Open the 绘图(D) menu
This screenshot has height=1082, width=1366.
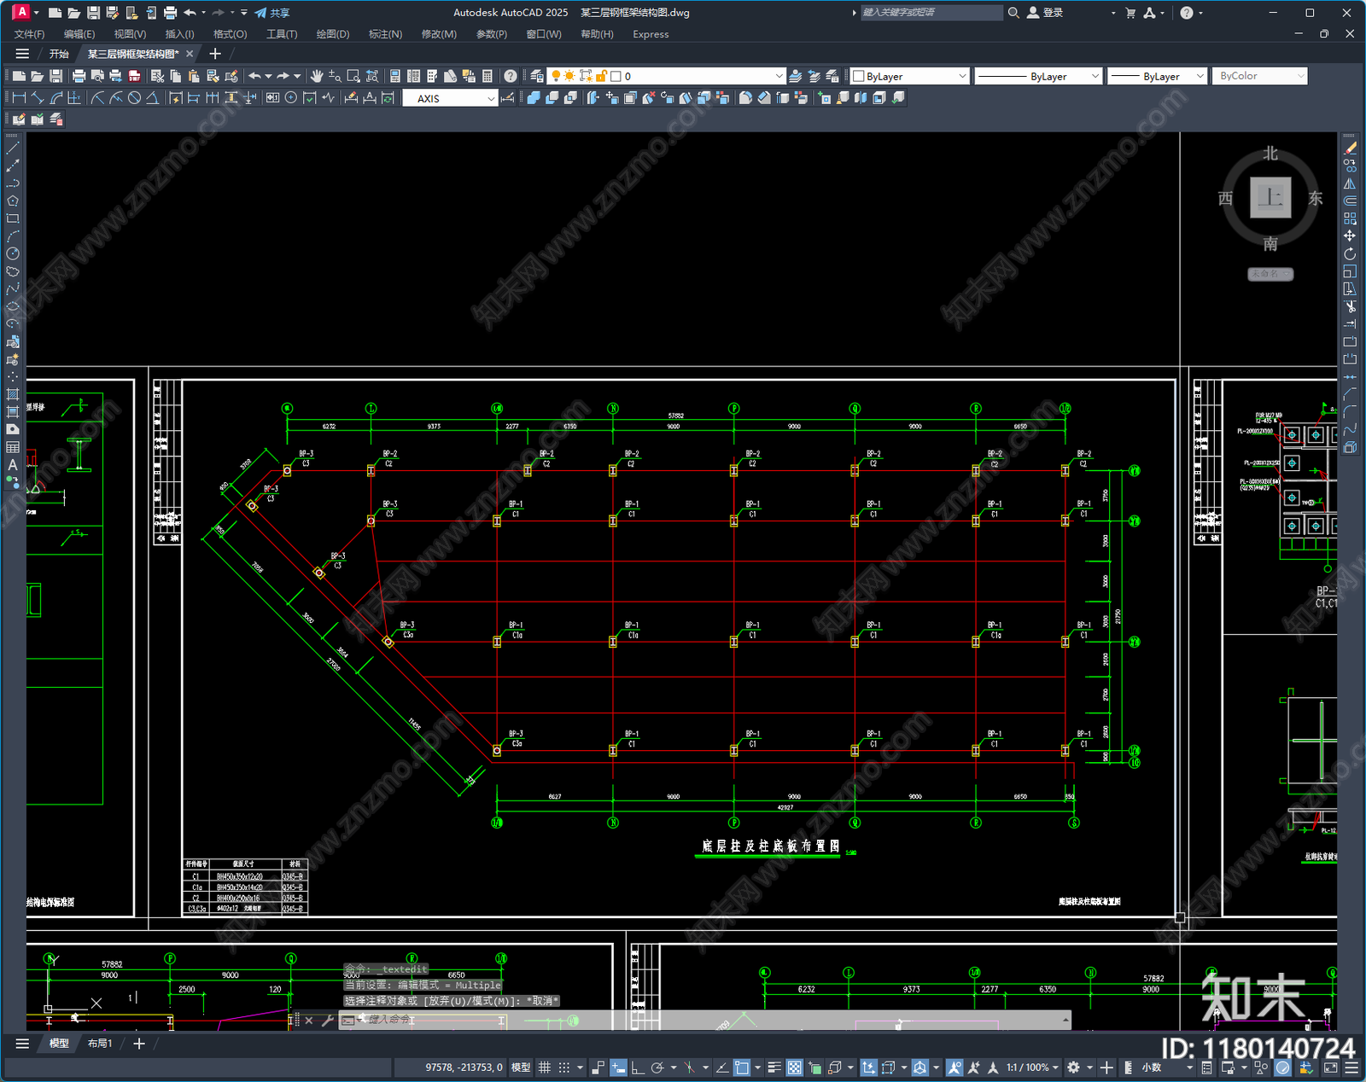(x=333, y=34)
